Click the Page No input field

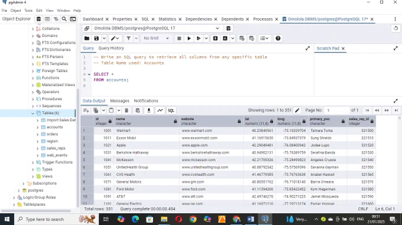click(x=336, y=110)
